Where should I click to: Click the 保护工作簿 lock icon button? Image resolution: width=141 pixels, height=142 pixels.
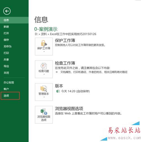(x=44, y=46)
